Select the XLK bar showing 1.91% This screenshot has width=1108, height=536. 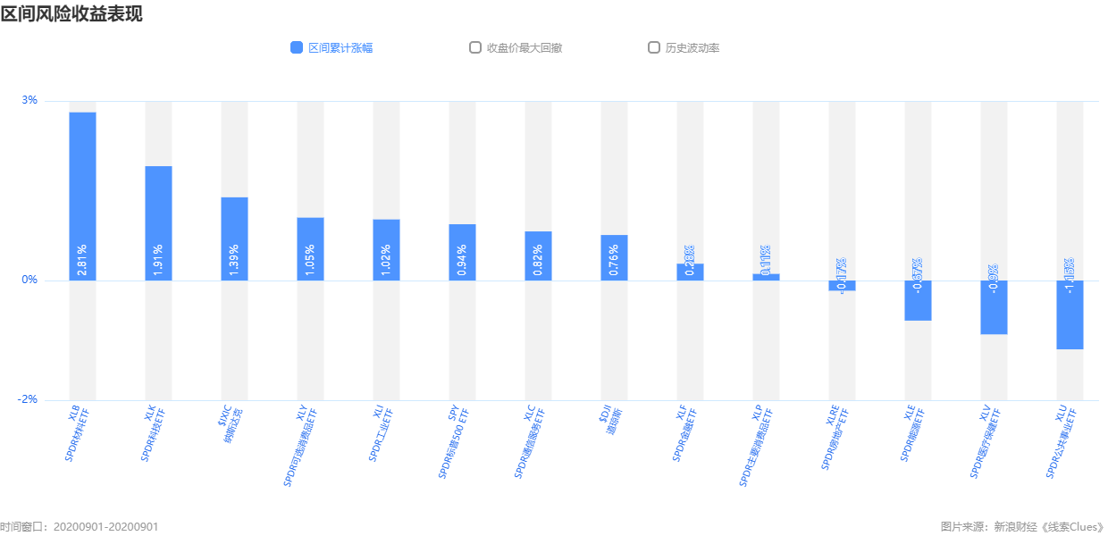[158, 223]
